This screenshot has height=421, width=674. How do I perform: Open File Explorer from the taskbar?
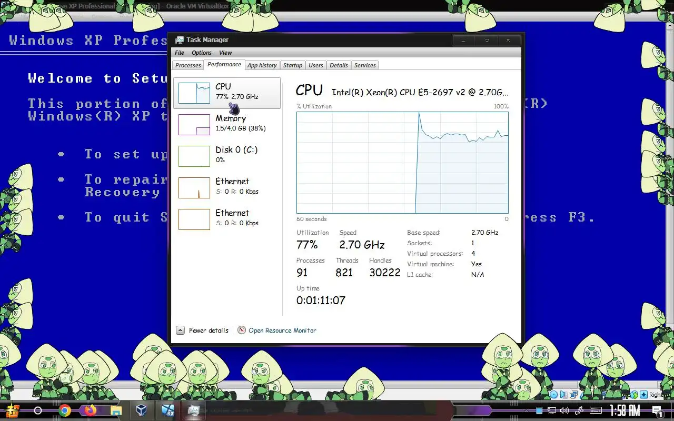116,410
